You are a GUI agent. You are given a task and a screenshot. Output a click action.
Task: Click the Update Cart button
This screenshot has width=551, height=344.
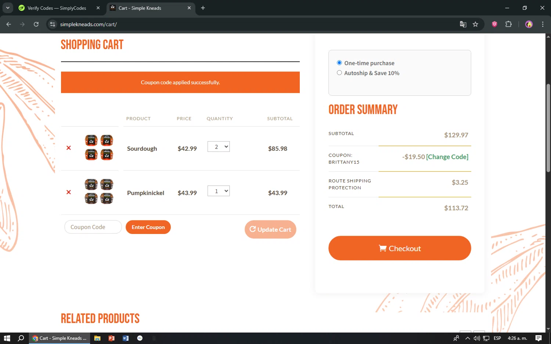270,230
